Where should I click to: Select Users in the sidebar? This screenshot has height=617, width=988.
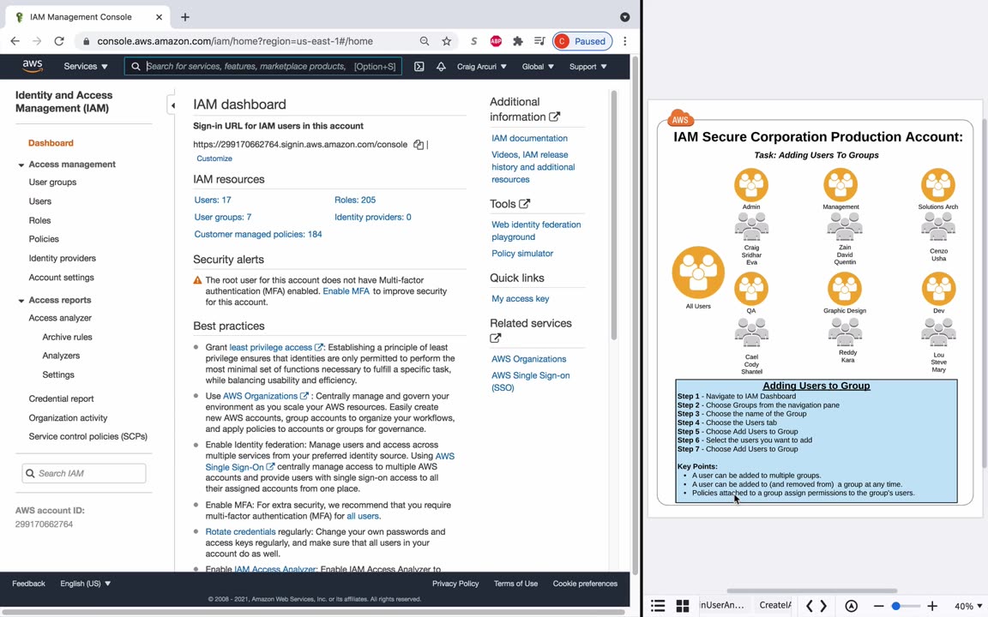point(39,201)
